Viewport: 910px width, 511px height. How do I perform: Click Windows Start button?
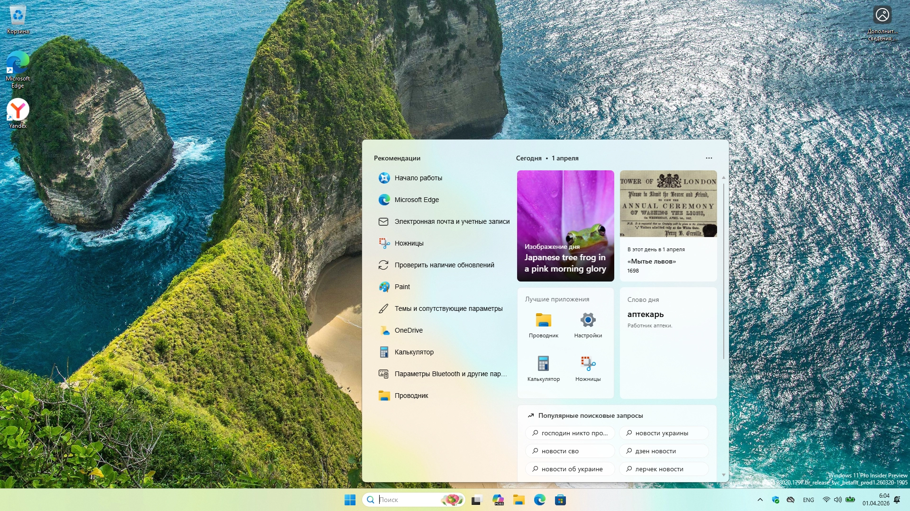350,500
